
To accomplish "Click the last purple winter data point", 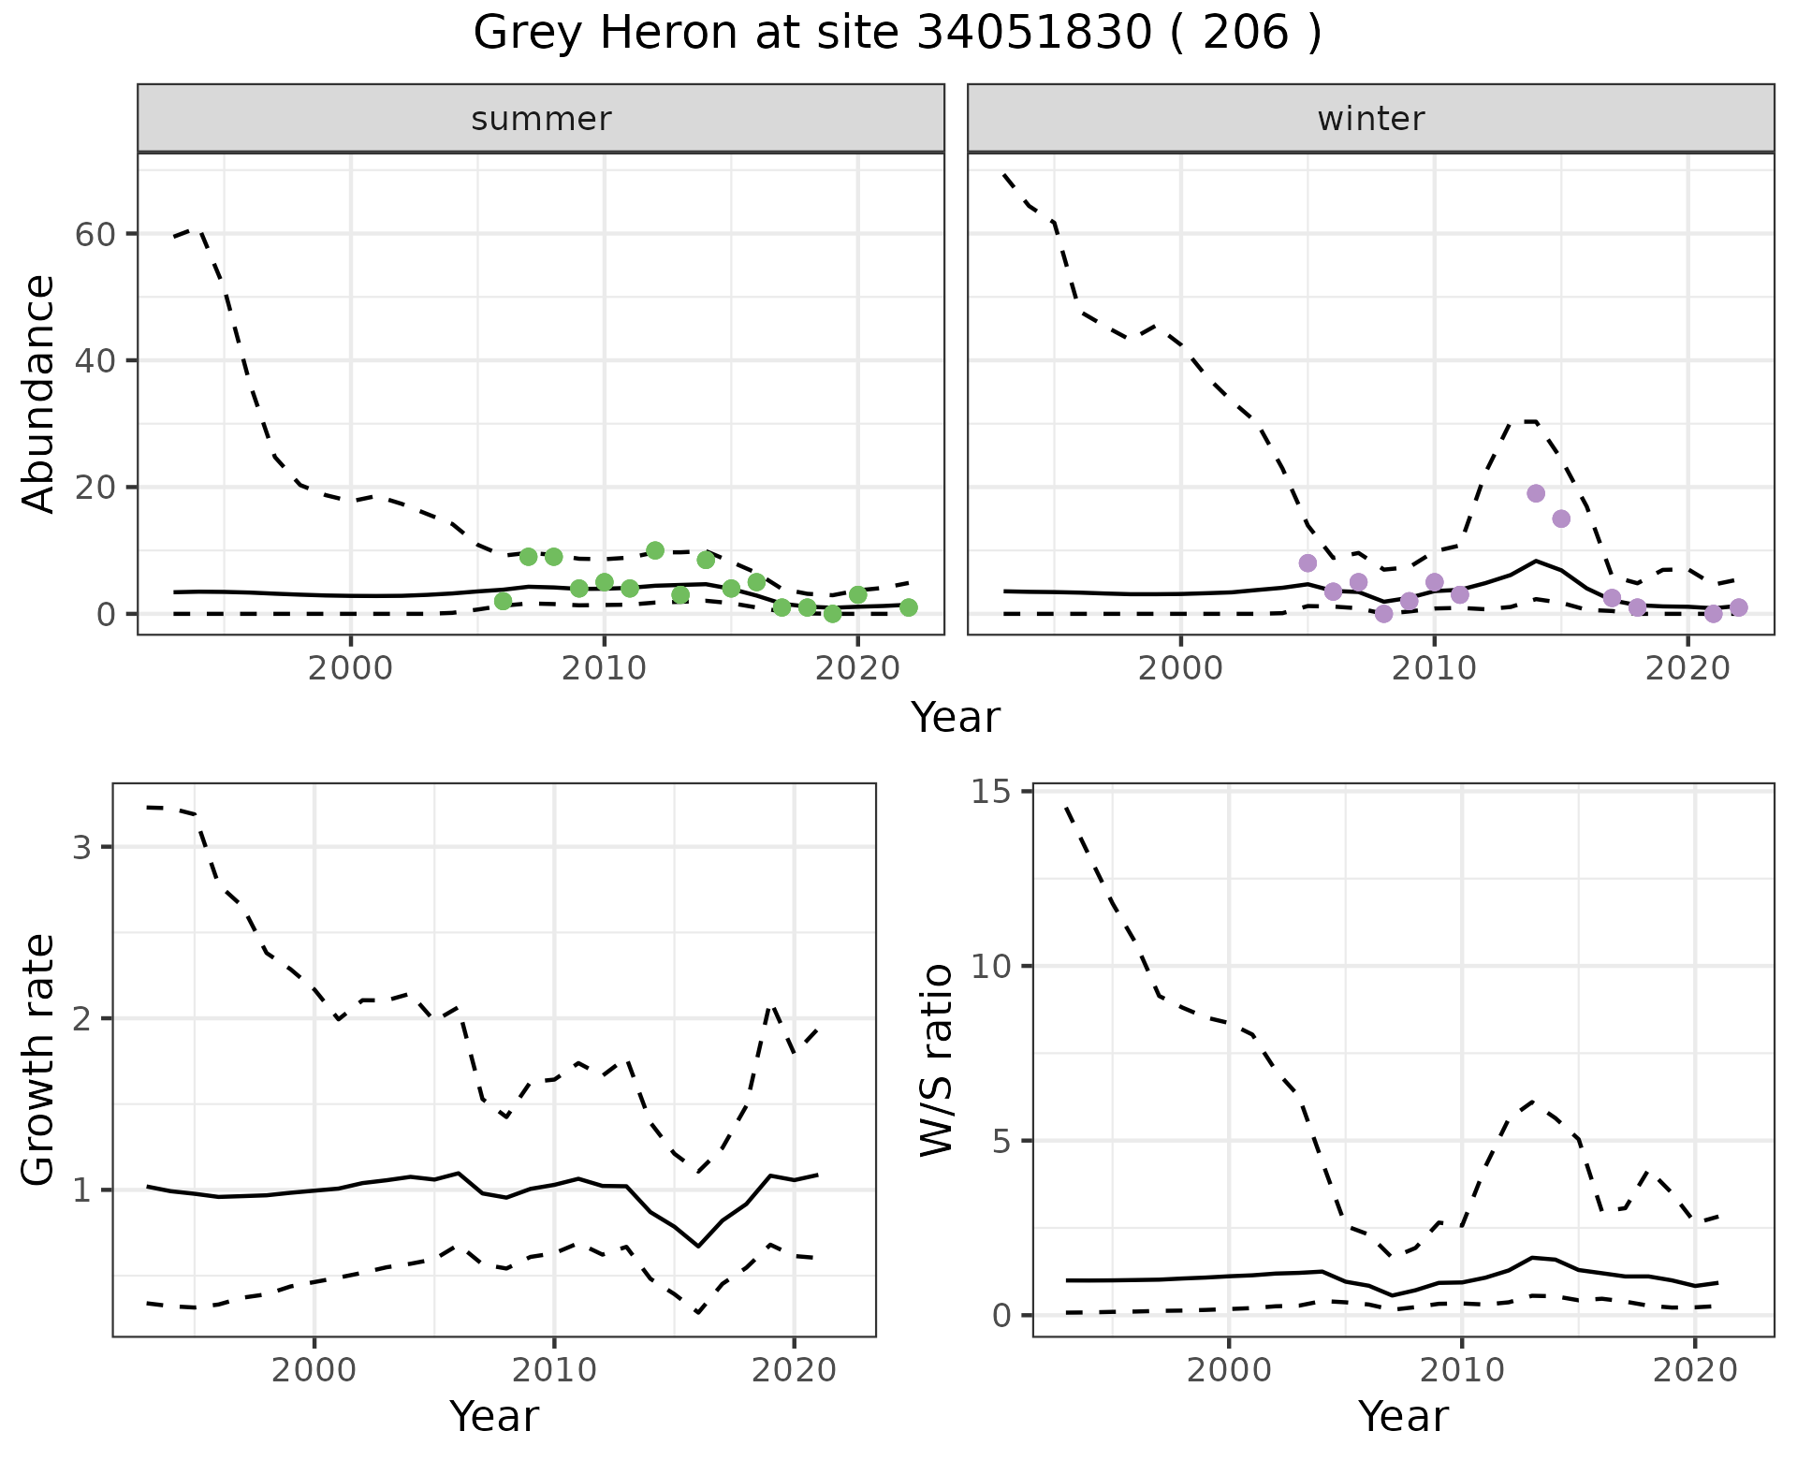I will tap(1738, 607).
